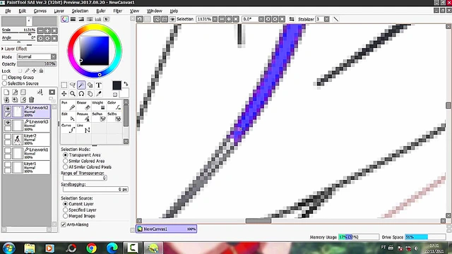The image size is (452, 254).
Task: Delete the selected layer with trash icon
Action: click(31, 100)
